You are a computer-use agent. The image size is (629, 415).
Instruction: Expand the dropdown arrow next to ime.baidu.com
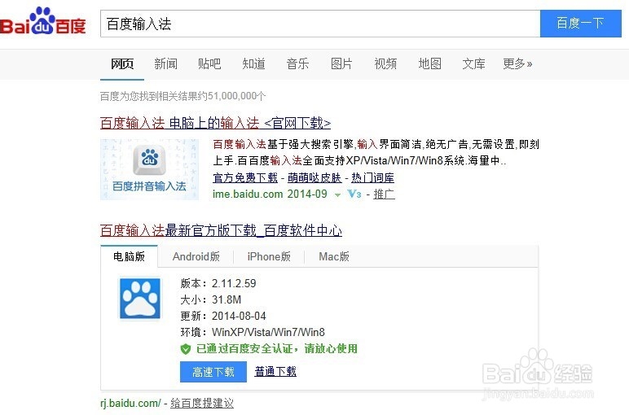pyautogui.click(x=337, y=195)
